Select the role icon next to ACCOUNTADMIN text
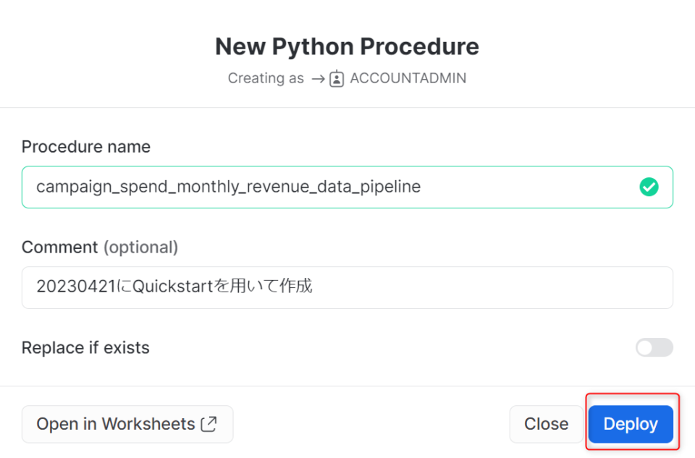Viewport: 695px width, 458px height. click(336, 78)
